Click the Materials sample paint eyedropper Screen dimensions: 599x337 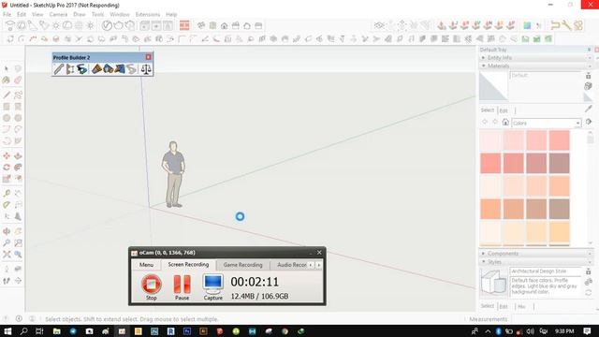589,109
